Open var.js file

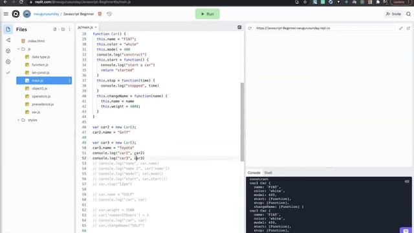pyautogui.click(x=36, y=112)
